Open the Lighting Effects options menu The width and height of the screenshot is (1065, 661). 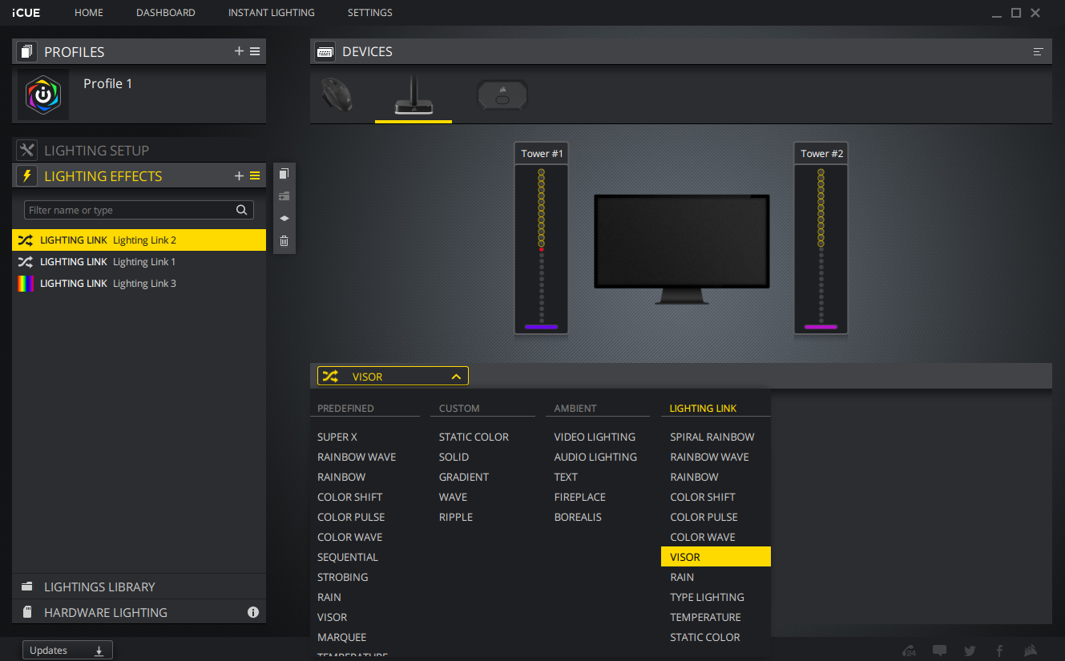tap(255, 175)
